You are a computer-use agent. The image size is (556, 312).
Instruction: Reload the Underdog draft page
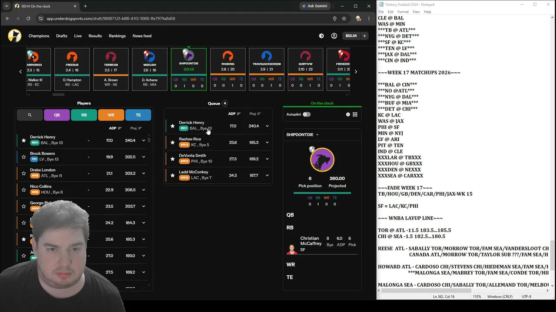click(28, 19)
